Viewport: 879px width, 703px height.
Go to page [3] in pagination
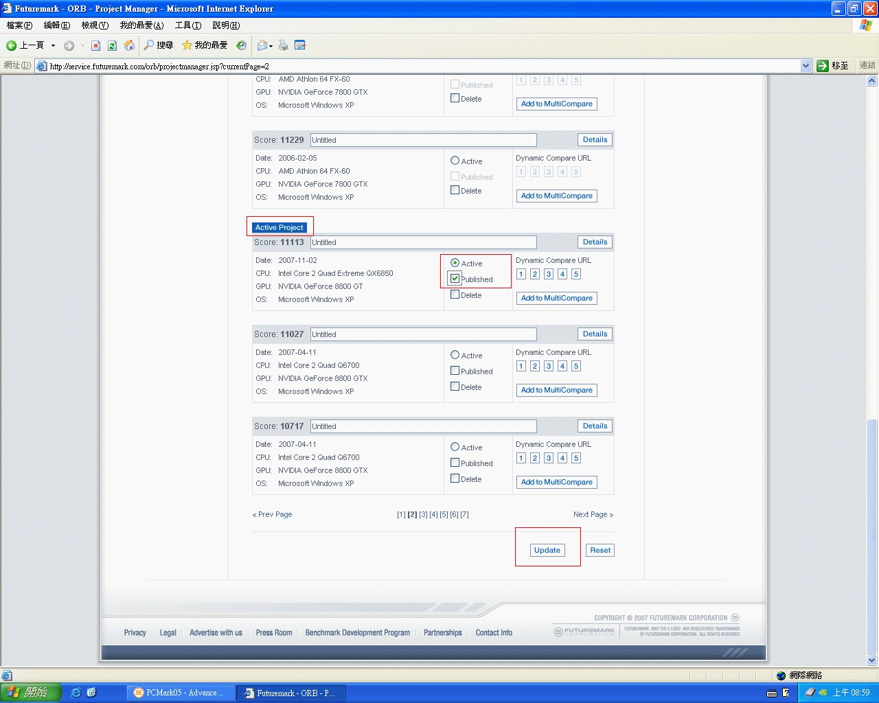pos(423,514)
